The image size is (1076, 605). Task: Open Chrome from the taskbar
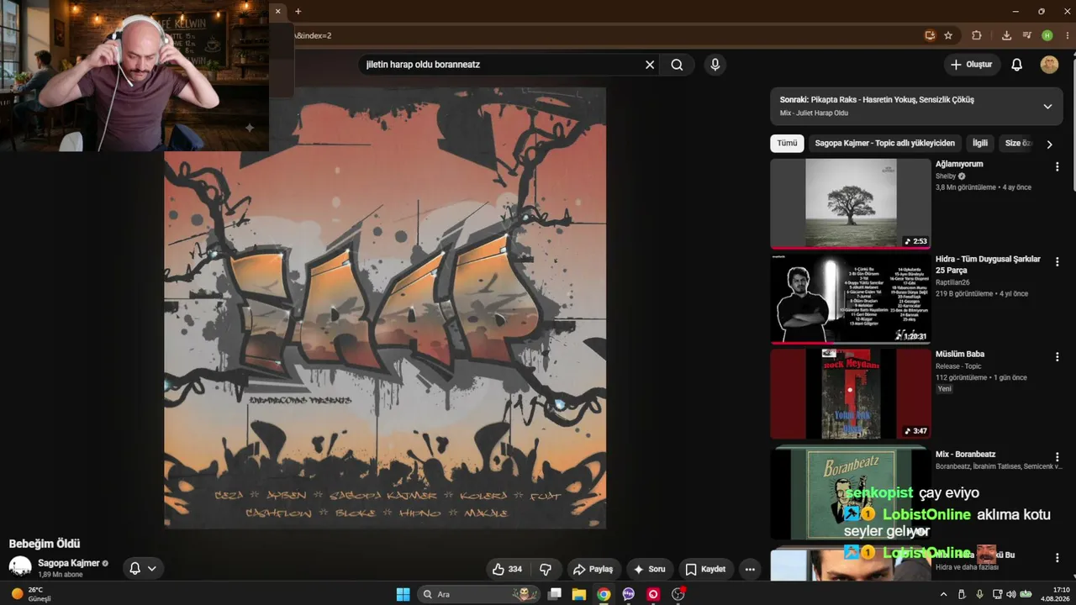604,594
